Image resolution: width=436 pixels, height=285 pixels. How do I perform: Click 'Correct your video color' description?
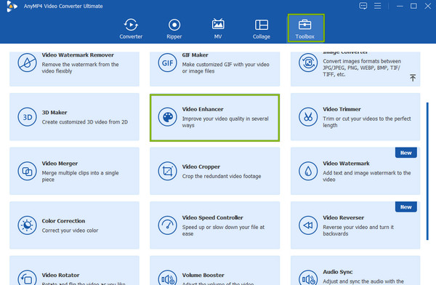70,230
